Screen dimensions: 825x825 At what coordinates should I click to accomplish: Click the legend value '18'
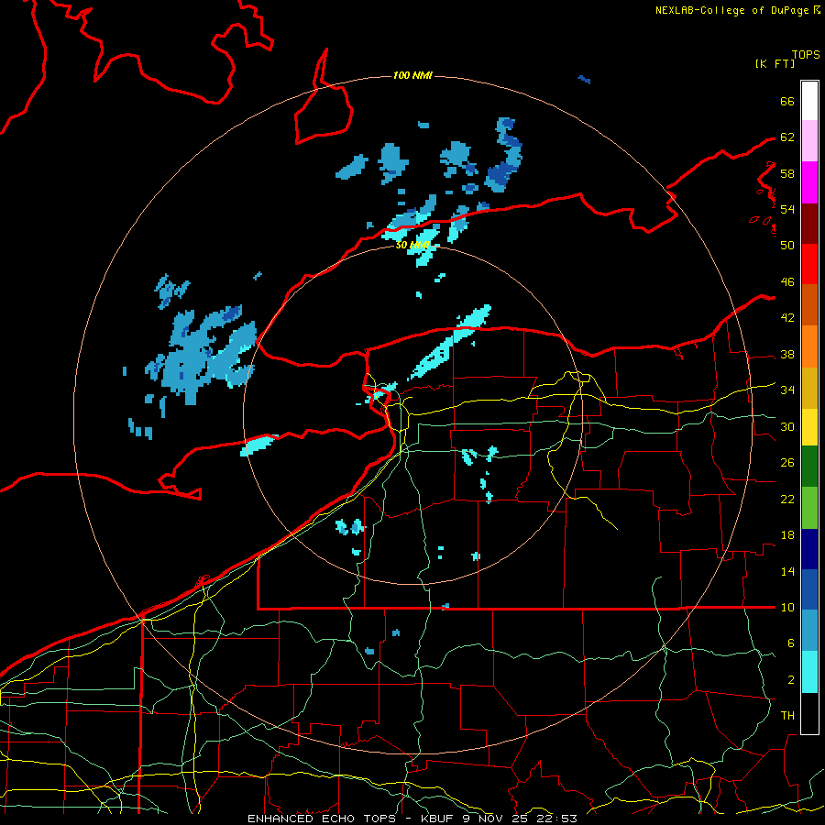click(x=787, y=535)
